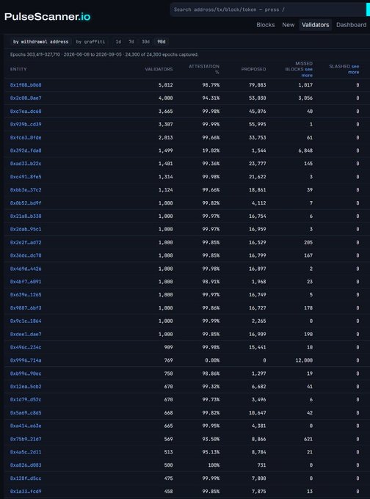Open entity 0xdee1…dae7
Screen dimensions: 370x499
[x=26, y=334]
